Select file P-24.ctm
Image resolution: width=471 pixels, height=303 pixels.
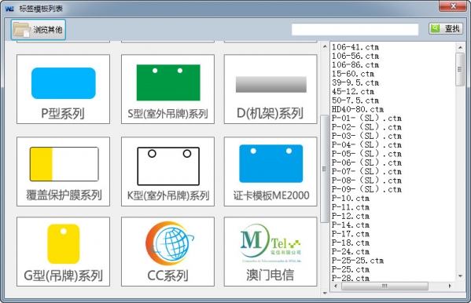(351, 252)
